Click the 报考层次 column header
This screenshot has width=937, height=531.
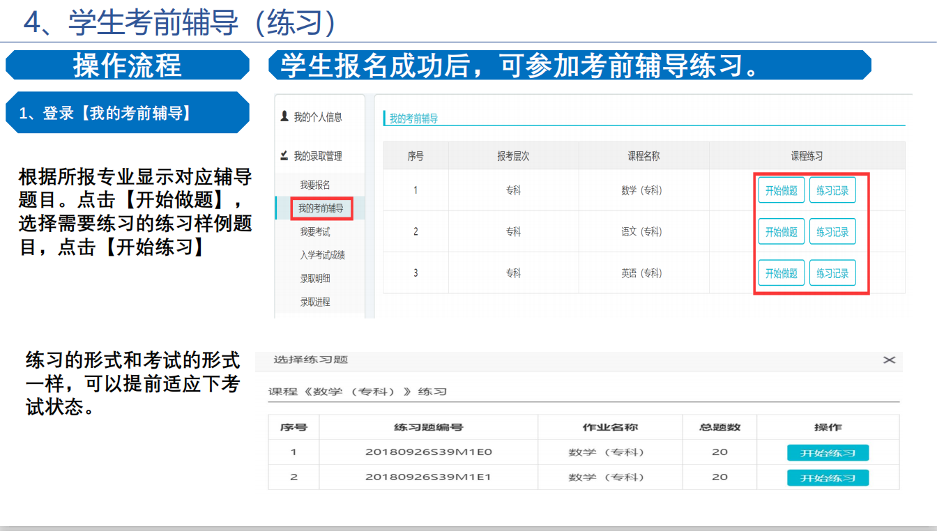point(513,156)
